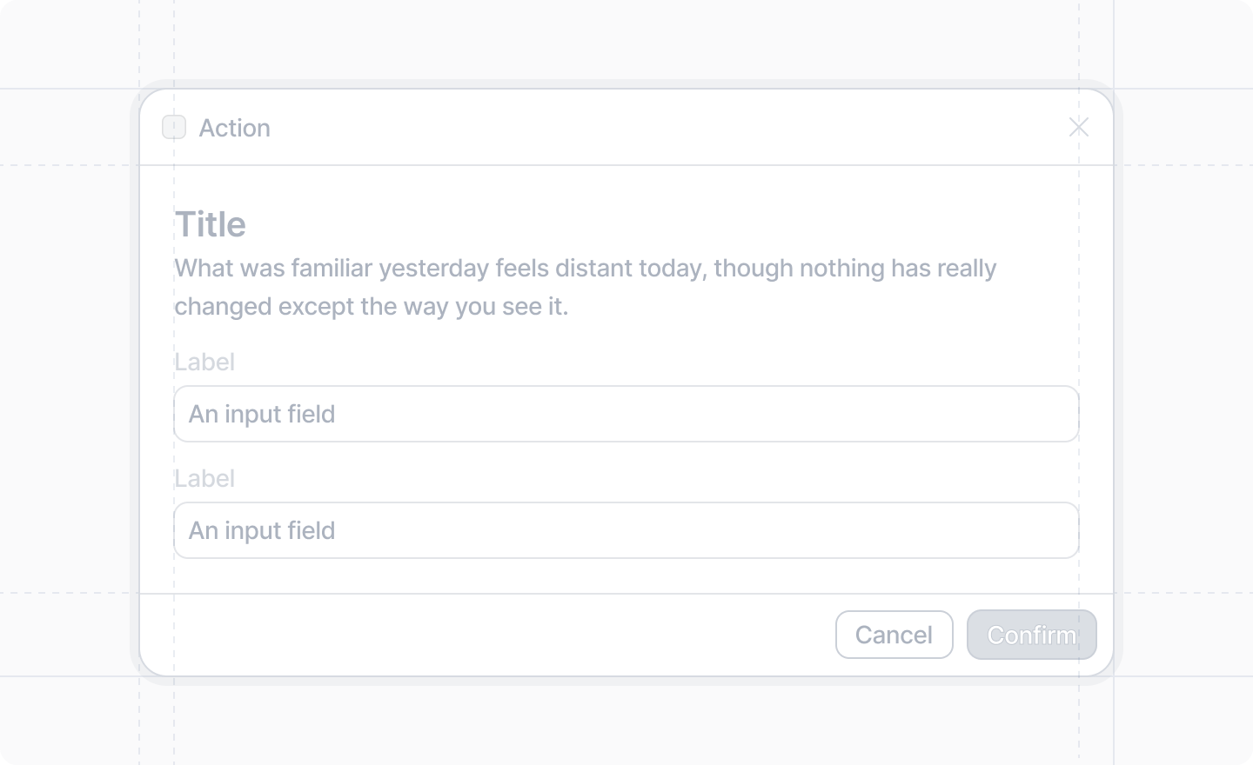Close the dialog with the X icon
Viewport: 1253px width, 765px height.
(1079, 127)
